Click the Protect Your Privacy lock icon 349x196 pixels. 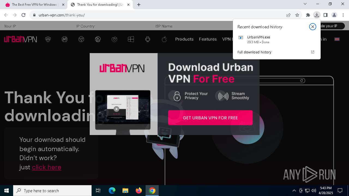click(x=177, y=96)
